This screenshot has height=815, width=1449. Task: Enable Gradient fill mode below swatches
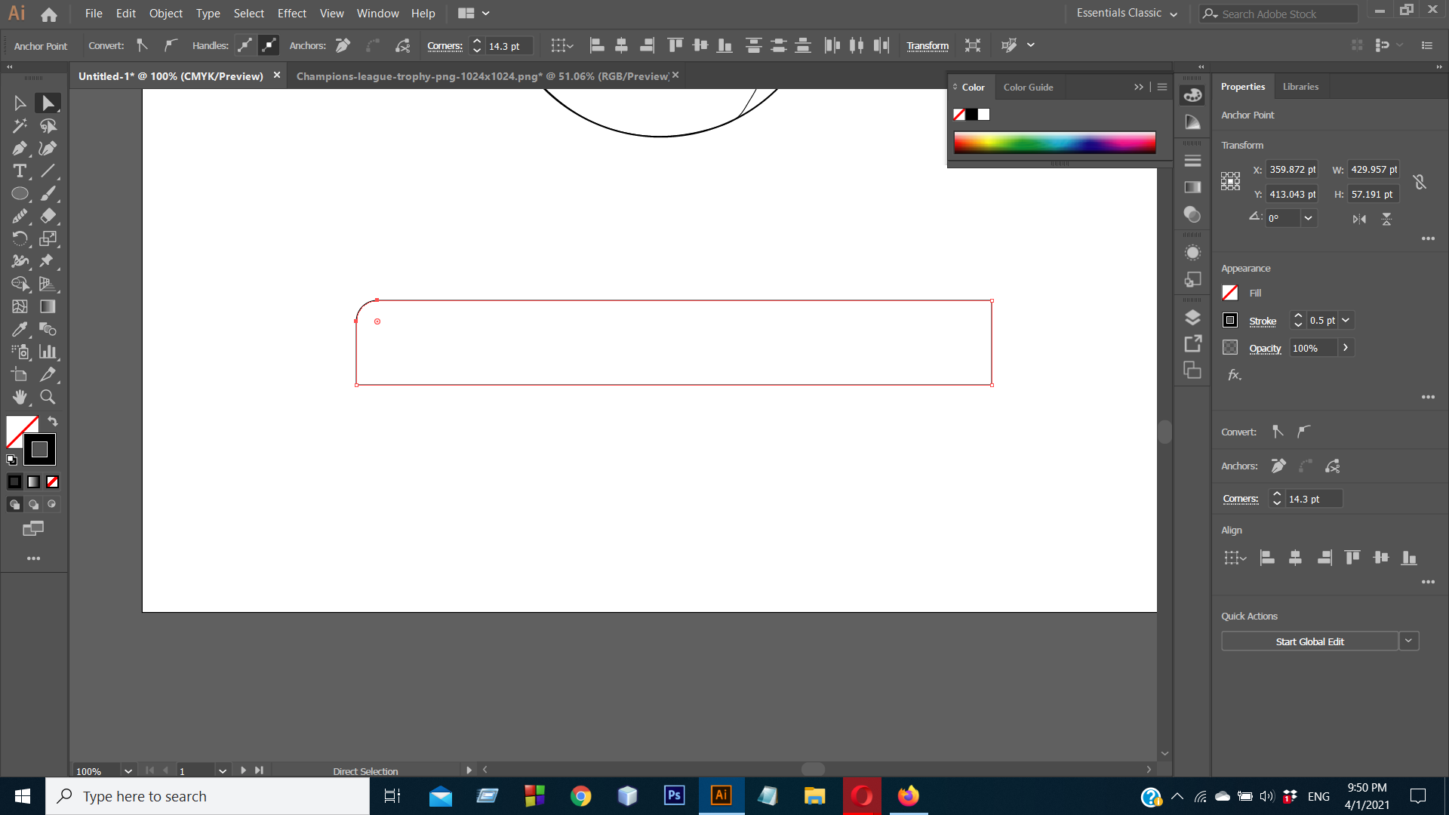(34, 481)
